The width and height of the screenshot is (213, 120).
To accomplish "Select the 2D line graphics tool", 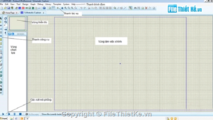I will pyautogui.click(x=1, y=68).
